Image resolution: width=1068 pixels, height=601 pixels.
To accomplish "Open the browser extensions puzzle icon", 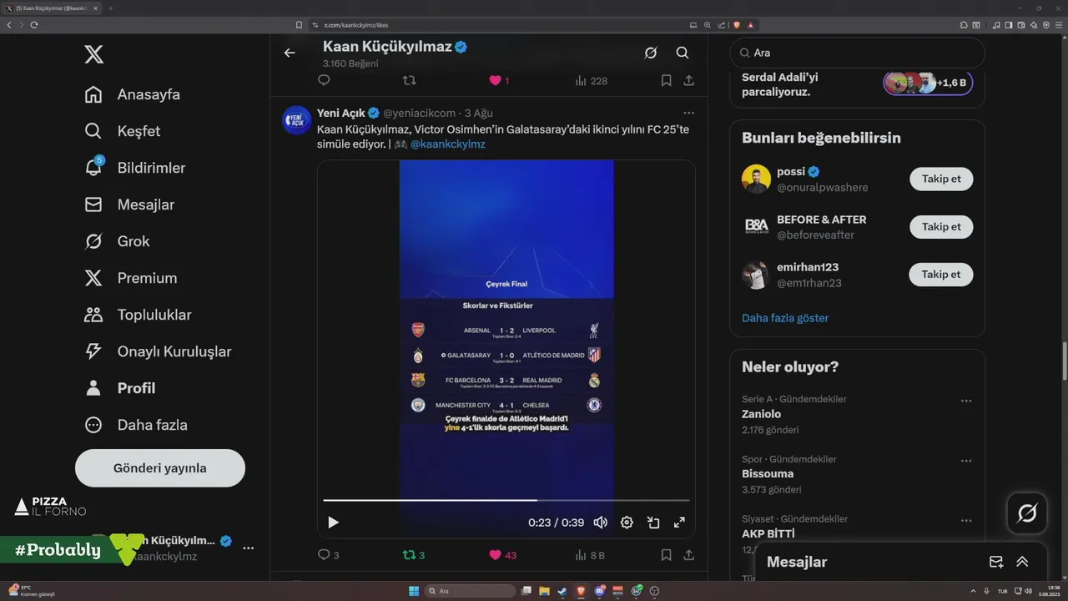I will tap(964, 25).
